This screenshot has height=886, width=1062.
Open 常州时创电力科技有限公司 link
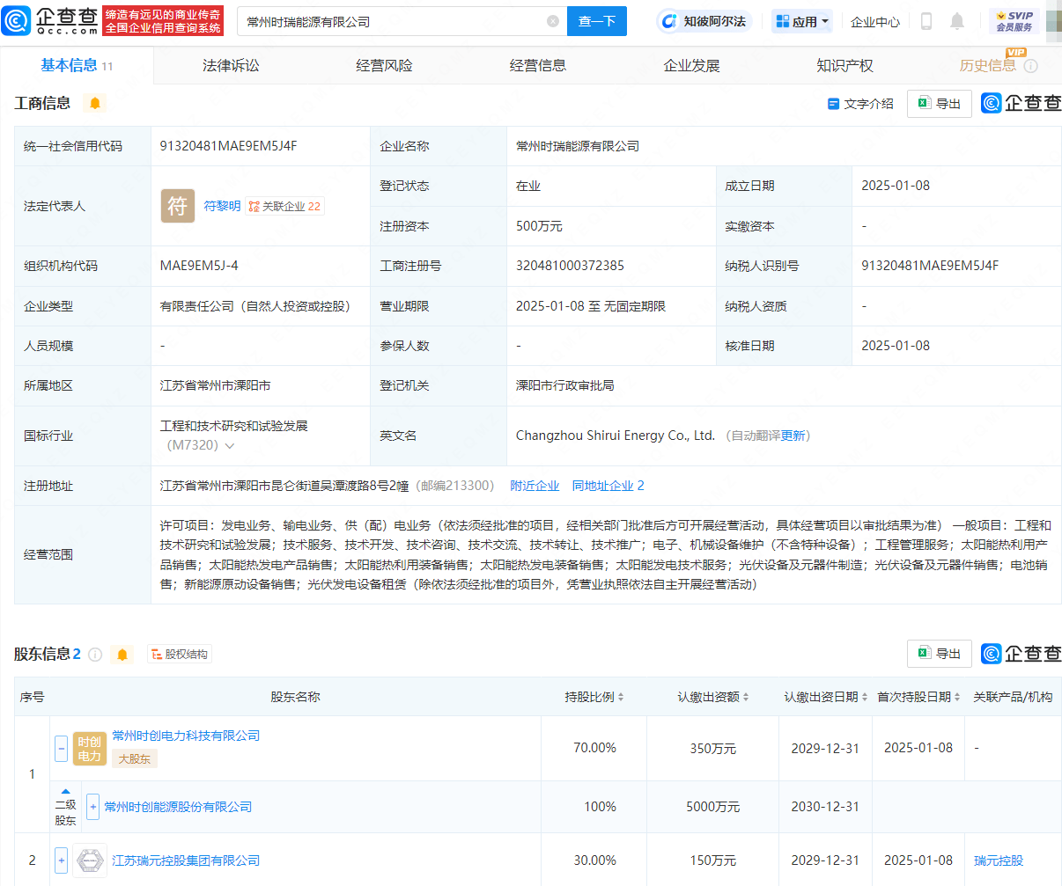coord(186,736)
